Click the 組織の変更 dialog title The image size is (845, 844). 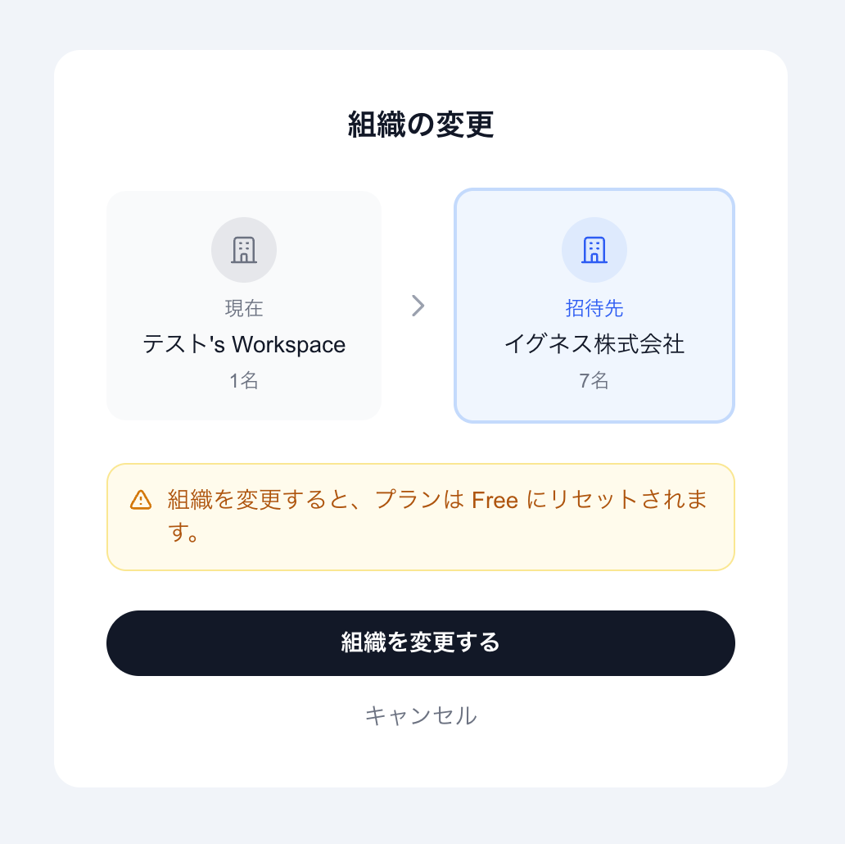[x=420, y=125]
